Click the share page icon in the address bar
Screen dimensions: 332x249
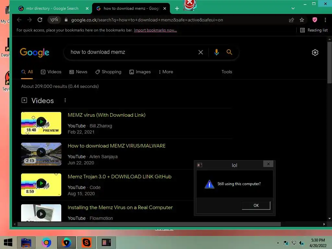291,20
